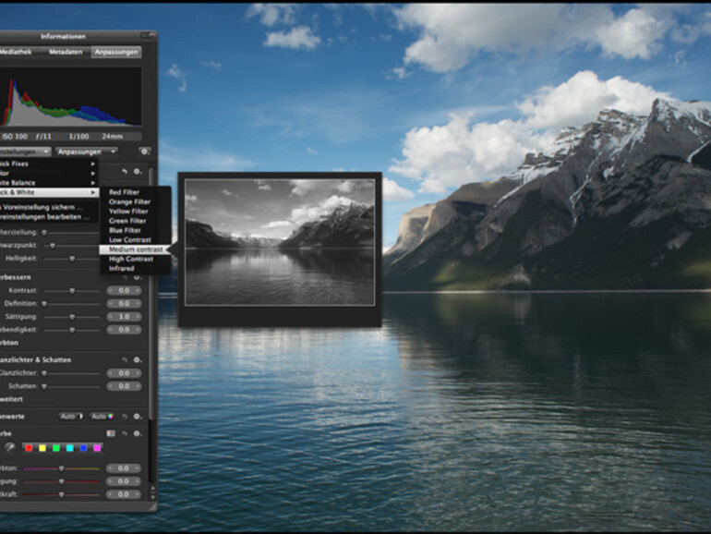Screen dimensions: 711x534
Task: Open the gear menu in the Glanzlichter & Schatten section
Action: (138, 359)
